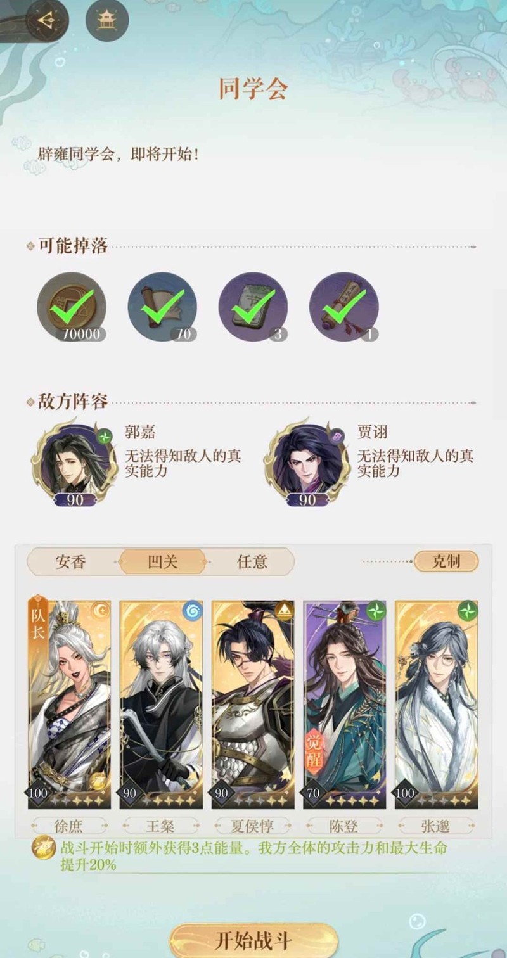Screen dimensions: 507x958
Task: Open the pavilion home icon
Action: [x=106, y=20]
